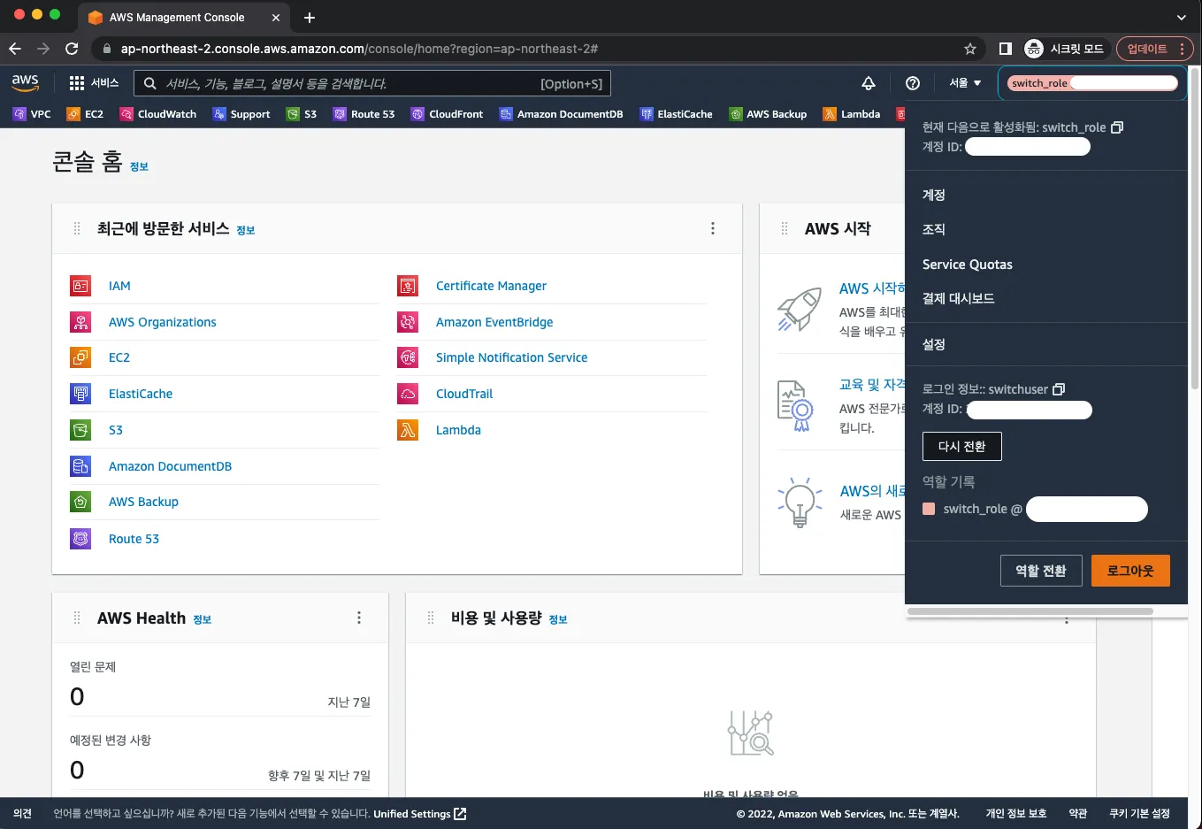Open Chrome tab search chevron
Image resolution: width=1202 pixels, height=829 pixels.
click(x=1182, y=18)
